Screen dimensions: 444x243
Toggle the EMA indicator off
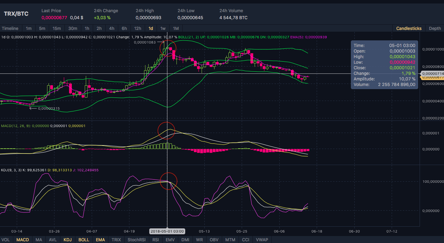[100, 240]
